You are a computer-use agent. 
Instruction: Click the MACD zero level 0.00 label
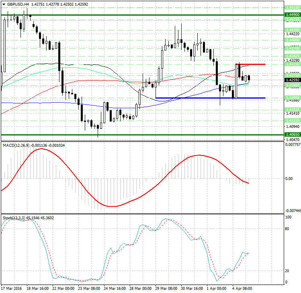coord(288,179)
